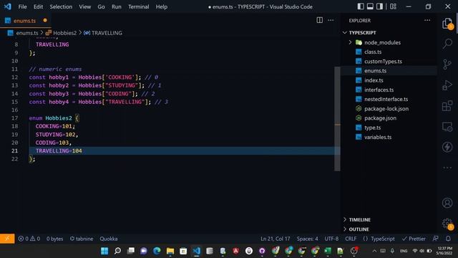Open the Manage gear icon

[447, 224]
